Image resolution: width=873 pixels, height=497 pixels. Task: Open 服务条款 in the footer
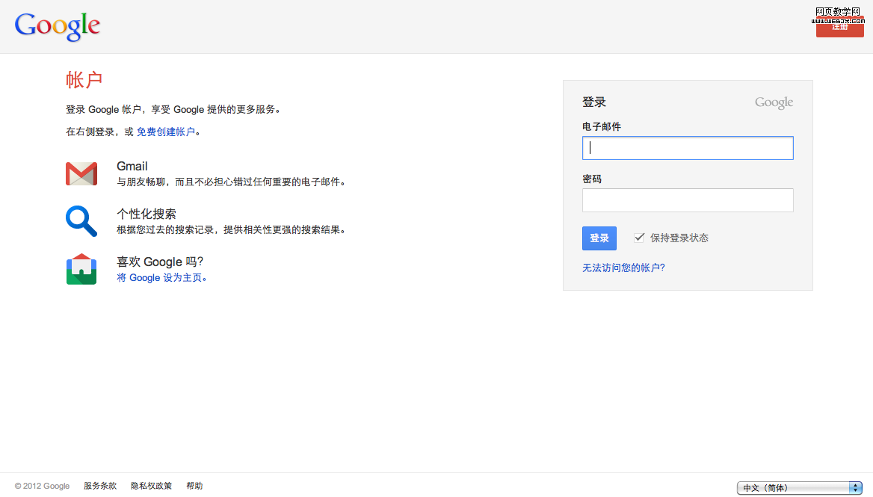[x=100, y=486]
